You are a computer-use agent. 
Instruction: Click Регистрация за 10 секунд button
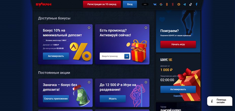pos(102,4)
